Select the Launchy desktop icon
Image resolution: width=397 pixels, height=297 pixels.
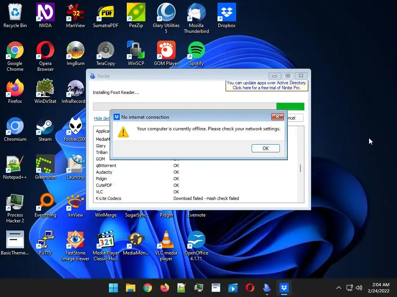click(76, 167)
